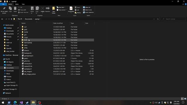This screenshot has height=105, width=187.
Task: Click the Open ribbon command
Action: pyautogui.click(x=77, y=7)
